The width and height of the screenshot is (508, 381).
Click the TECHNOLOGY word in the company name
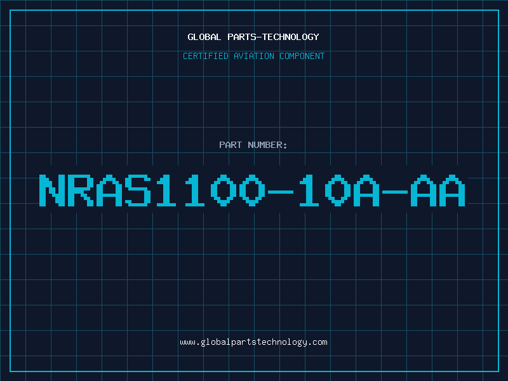[291, 37]
